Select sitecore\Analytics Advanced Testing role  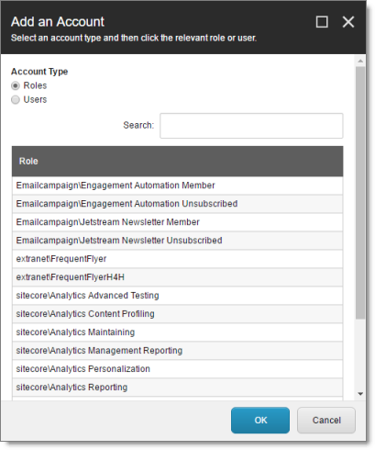click(177, 296)
